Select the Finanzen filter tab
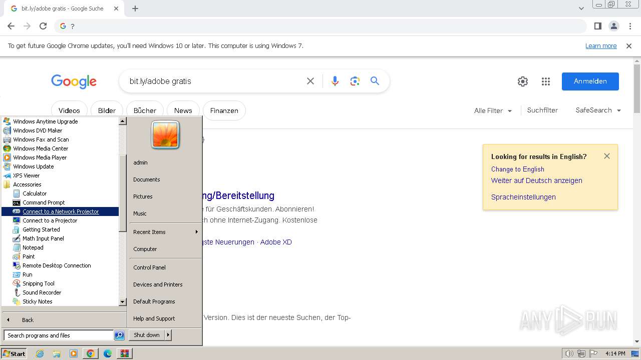Image resolution: width=641 pixels, height=360 pixels. [x=224, y=110]
